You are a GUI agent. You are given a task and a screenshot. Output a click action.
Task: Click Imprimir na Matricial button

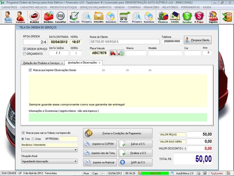click(x=100, y=163)
